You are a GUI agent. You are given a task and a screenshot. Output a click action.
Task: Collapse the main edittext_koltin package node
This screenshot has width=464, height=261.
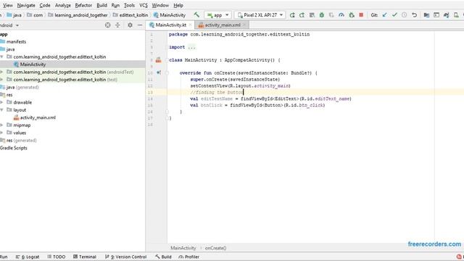(1, 57)
